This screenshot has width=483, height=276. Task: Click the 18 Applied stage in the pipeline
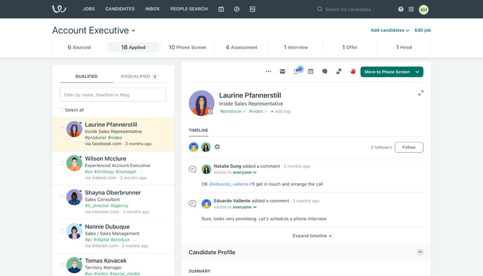[133, 47]
